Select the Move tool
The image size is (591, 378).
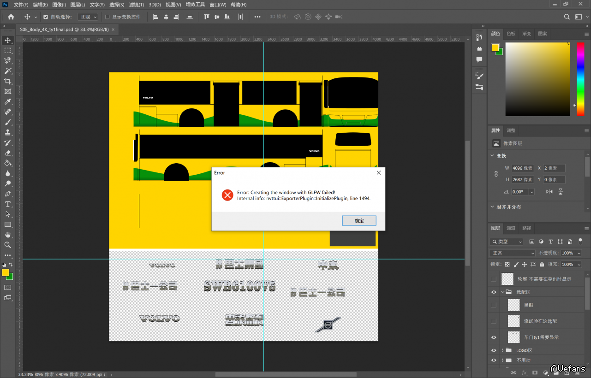(8, 41)
